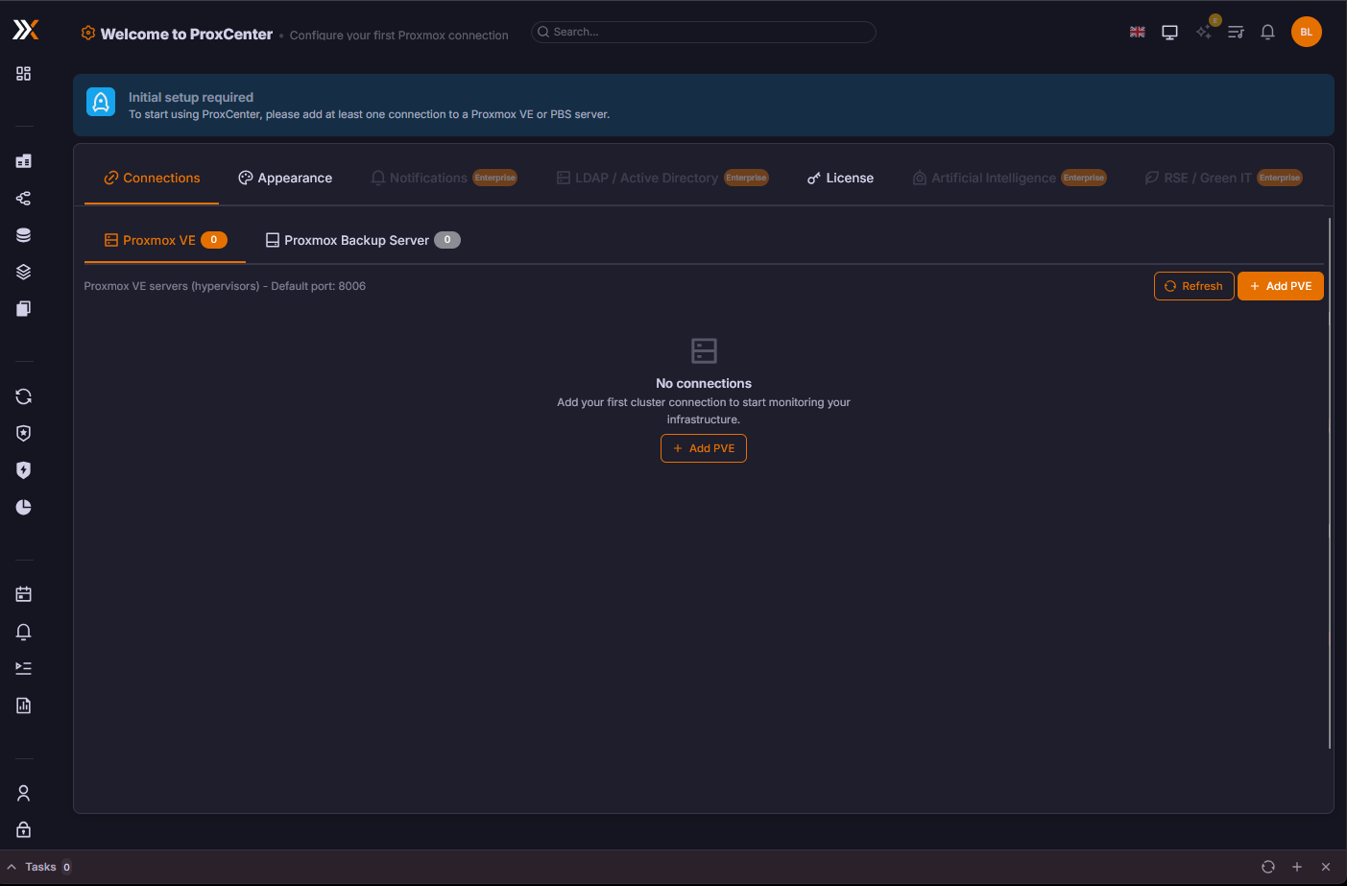Open the Proxmox Backup Server tab
Screen dimensions: 1347x886
point(355,240)
